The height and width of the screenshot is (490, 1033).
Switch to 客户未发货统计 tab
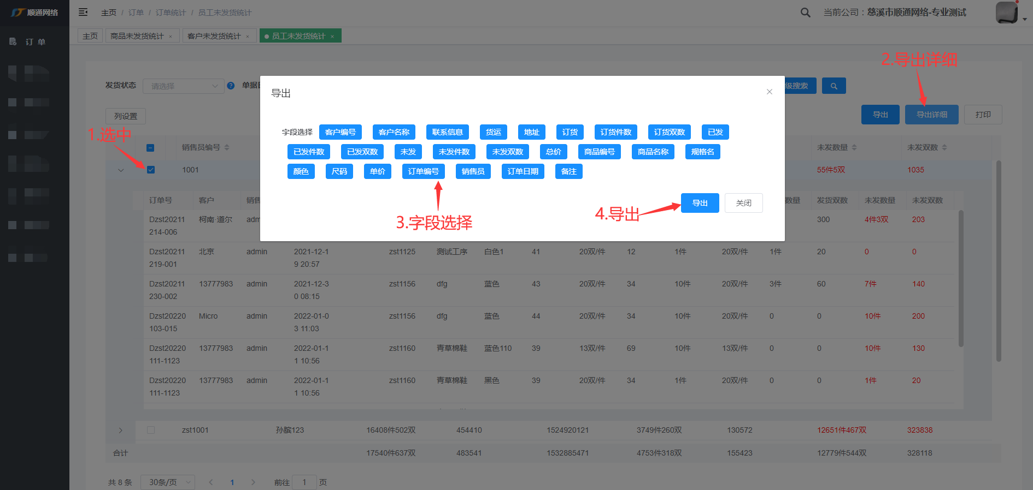[214, 36]
